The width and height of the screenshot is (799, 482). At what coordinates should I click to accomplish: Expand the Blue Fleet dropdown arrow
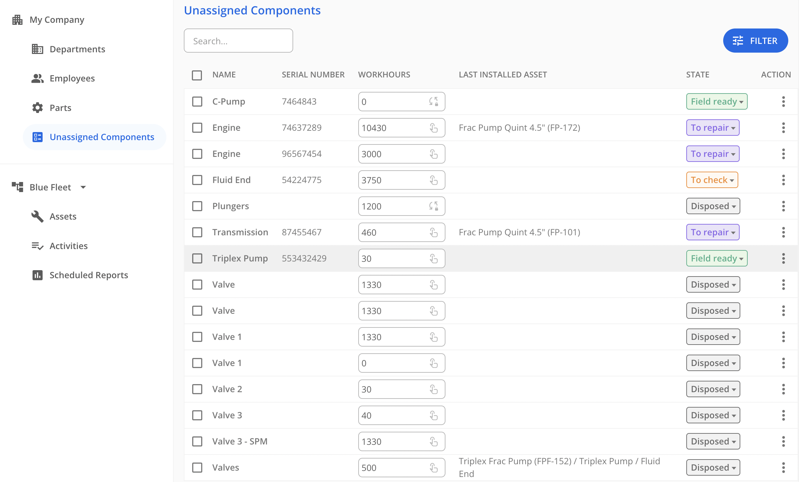coord(83,187)
